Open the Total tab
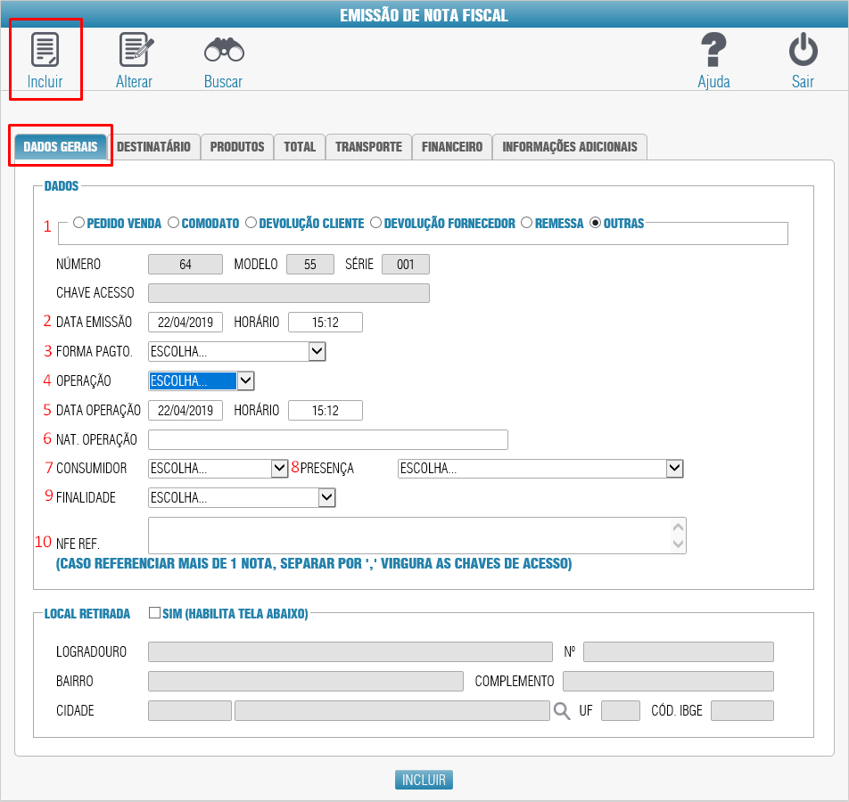The height and width of the screenshot is (802, 849). [300, 147]
